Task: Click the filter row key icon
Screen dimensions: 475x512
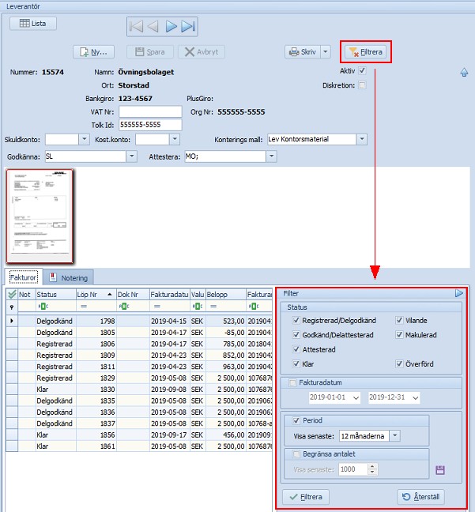Action: [x=12, y=307]
